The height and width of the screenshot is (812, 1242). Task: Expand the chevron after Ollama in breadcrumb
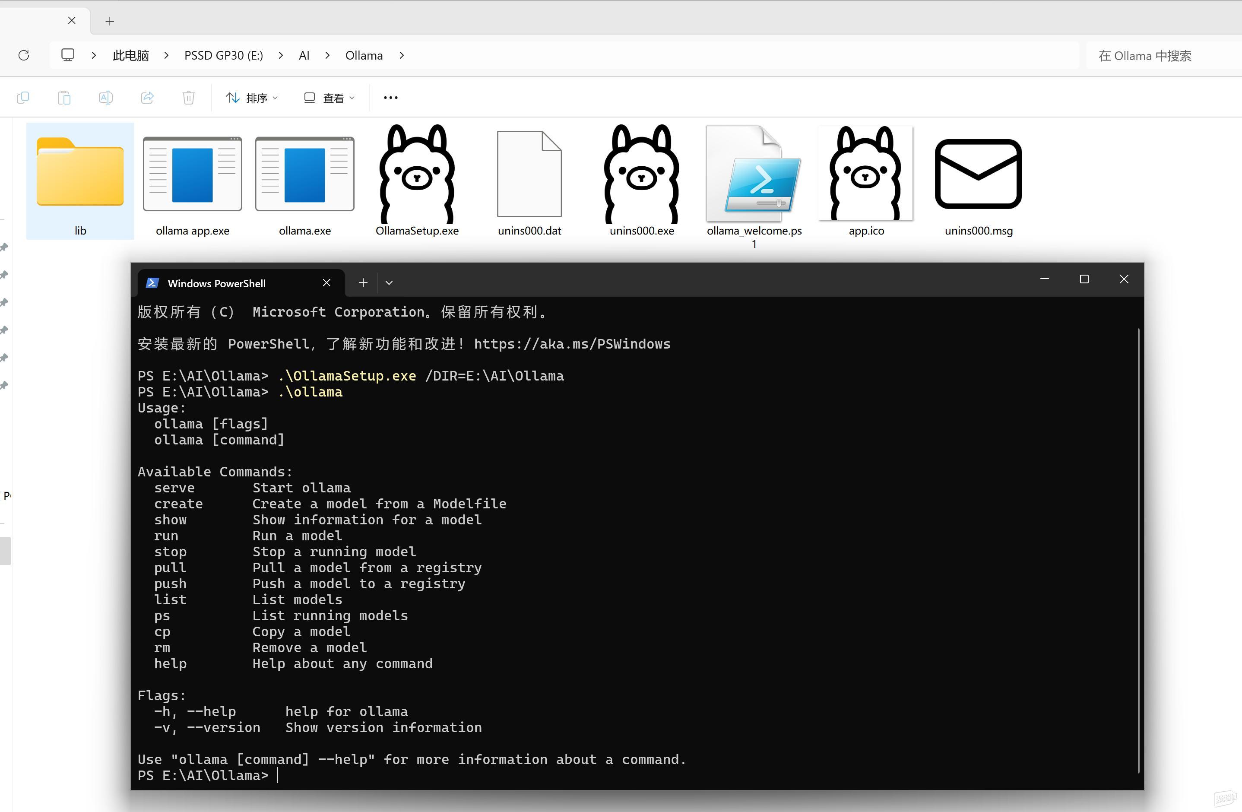401,55
